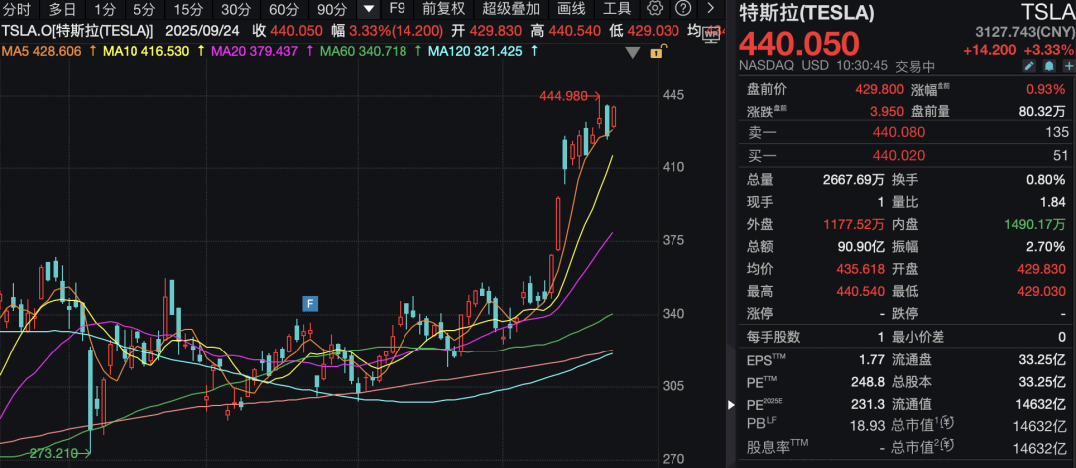Click the 交易中 trading status label
1076x468 pixels.
pos(915,67)
